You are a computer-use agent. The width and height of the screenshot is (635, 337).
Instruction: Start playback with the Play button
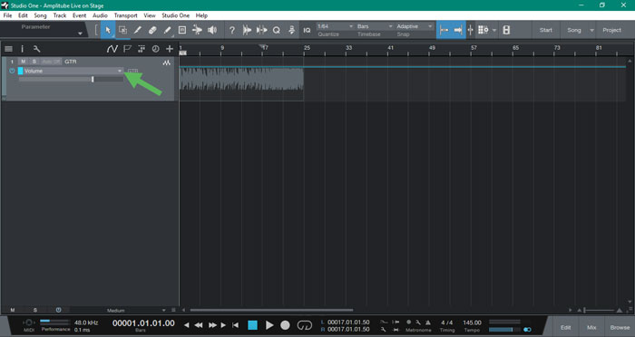pos(269,325)
